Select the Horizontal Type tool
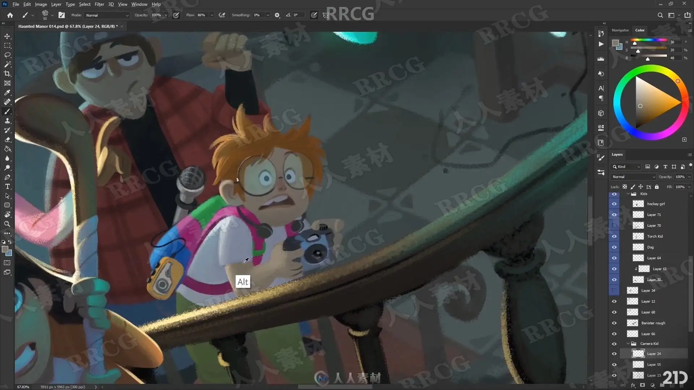 point(7,187)
